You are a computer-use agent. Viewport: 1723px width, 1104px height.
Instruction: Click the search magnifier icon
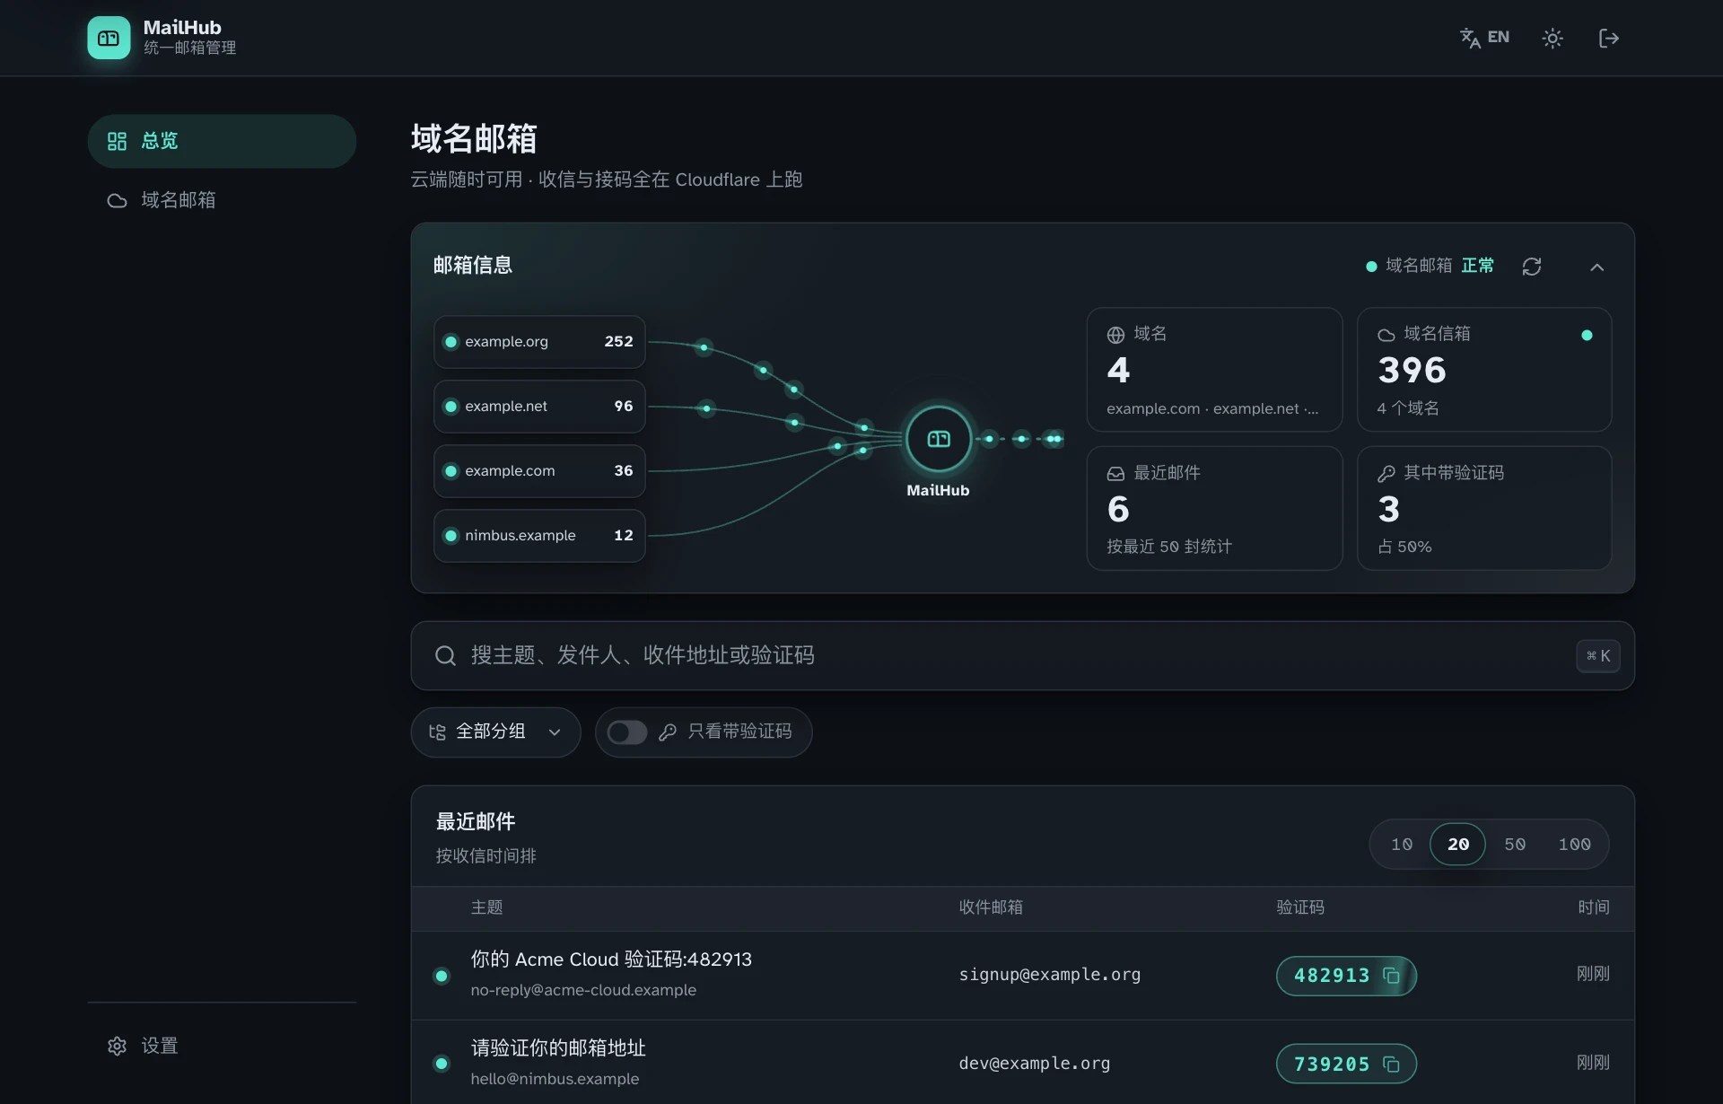point(445,656)
